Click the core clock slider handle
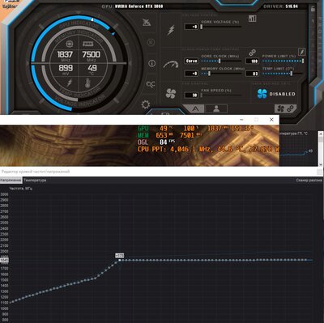The width and height of the screenshot is (324, 323). tap(220, 61)
